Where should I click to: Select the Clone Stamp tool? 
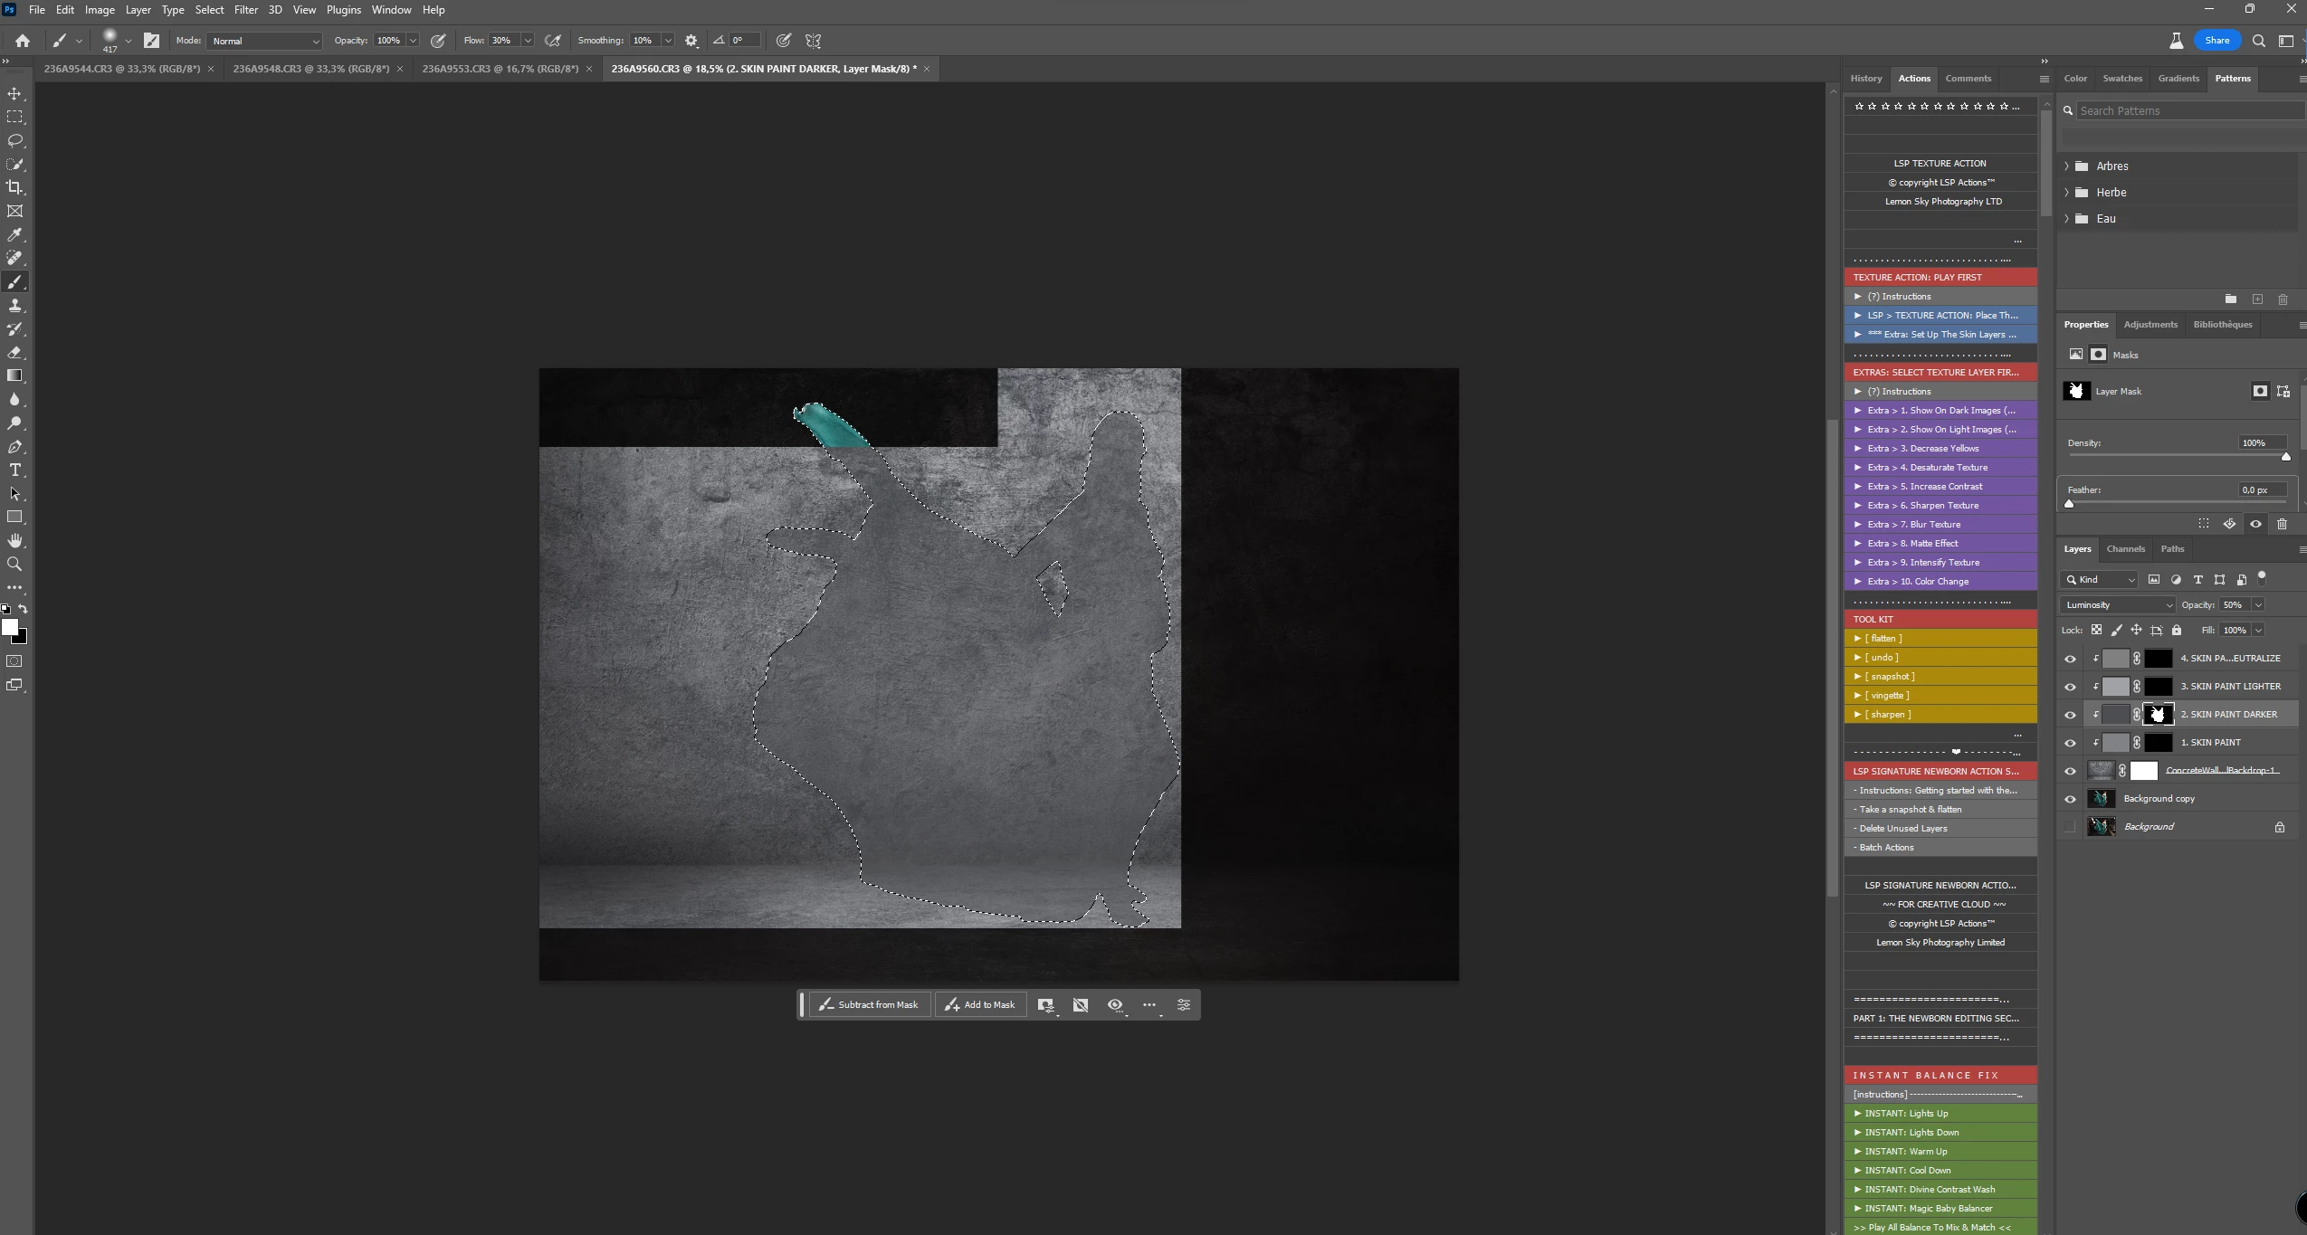tap(14, 305)
